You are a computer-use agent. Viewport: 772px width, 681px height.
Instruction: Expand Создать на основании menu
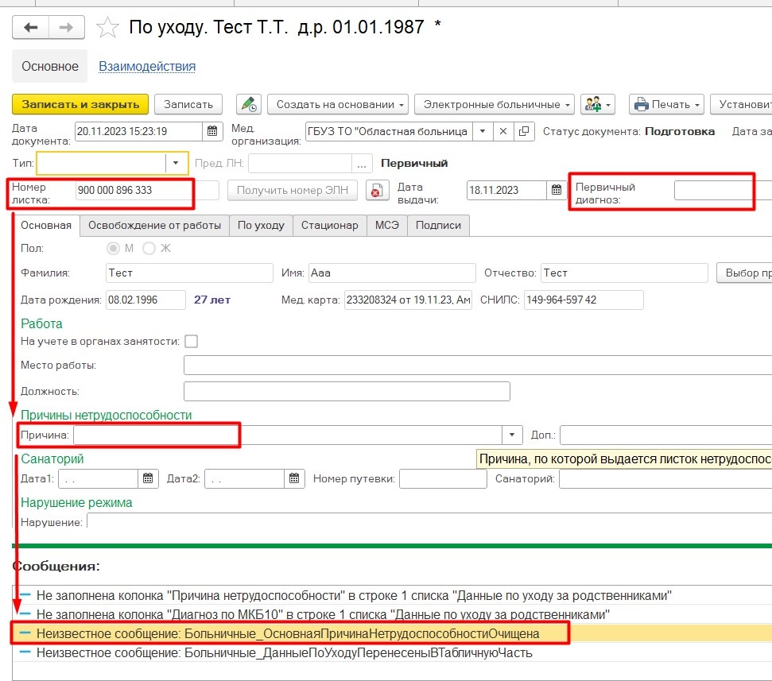(338, 104)
